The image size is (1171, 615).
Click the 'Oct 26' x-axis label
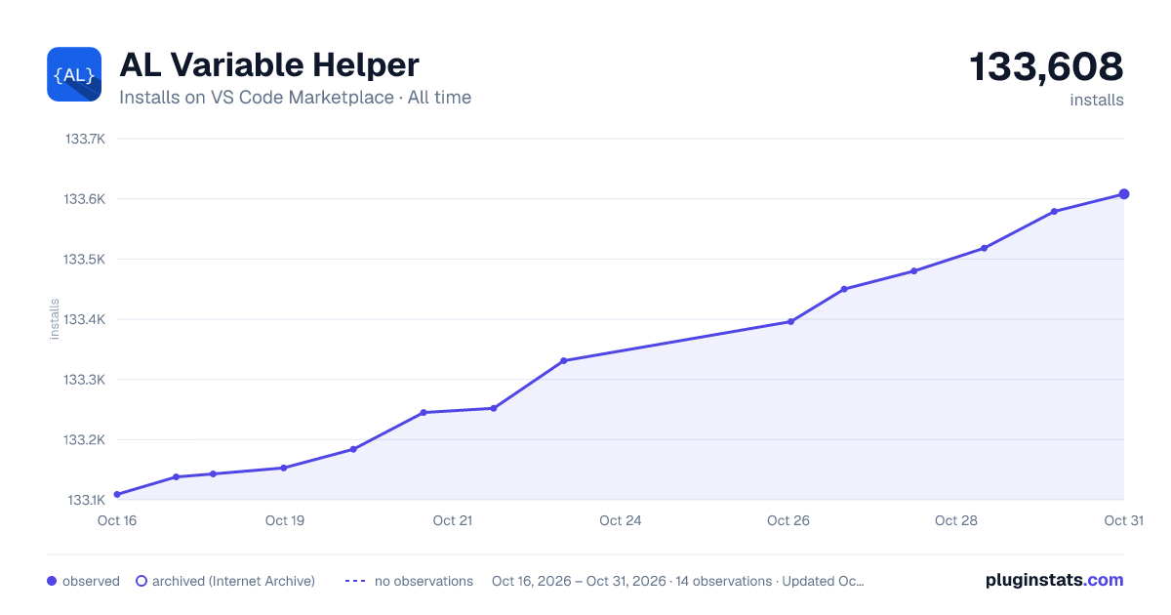point(788,520)
